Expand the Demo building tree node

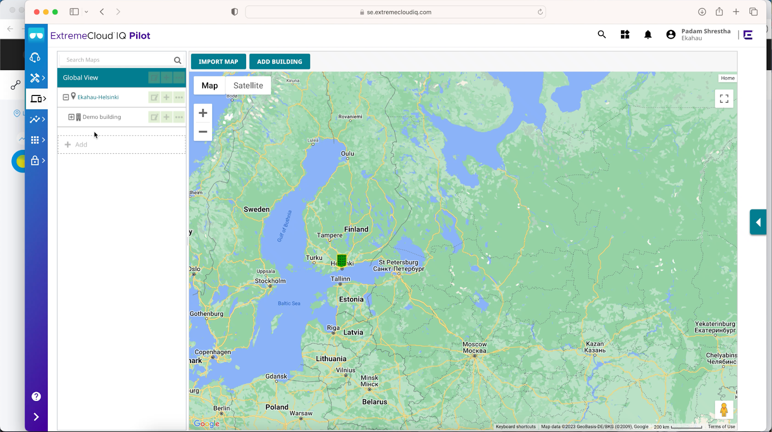pyautogui.click(x=71, y=117)
